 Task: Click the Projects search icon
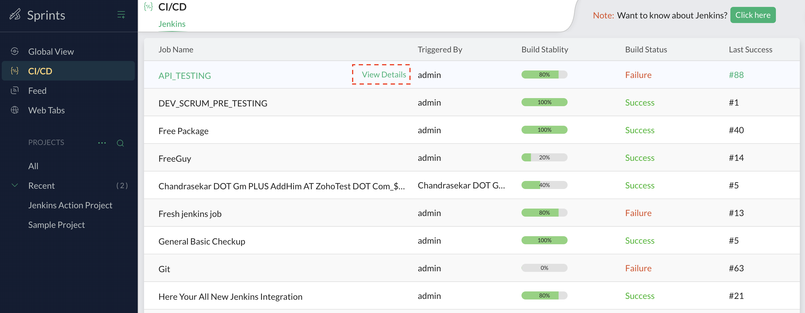point(120,143)
